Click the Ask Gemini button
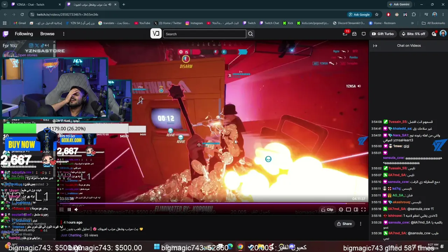This screenshot has height=252, width=448. pos(399,5)
